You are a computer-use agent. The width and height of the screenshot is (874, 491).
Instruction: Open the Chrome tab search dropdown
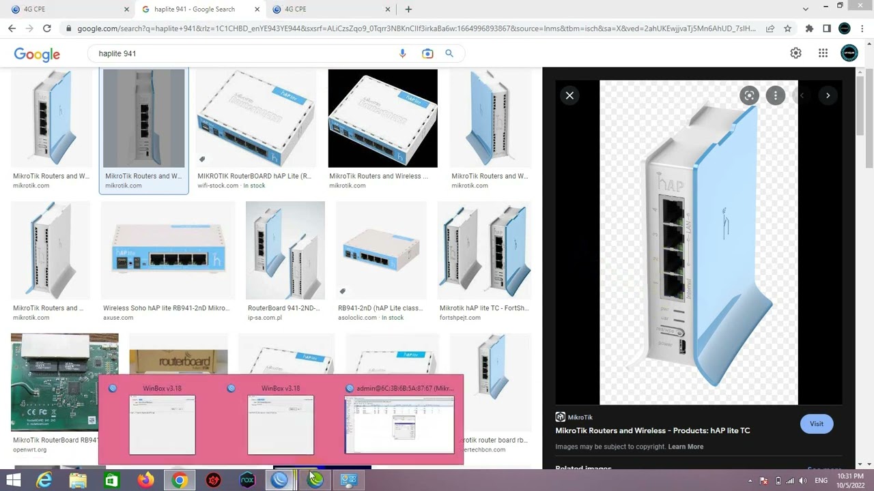(806, 9)
